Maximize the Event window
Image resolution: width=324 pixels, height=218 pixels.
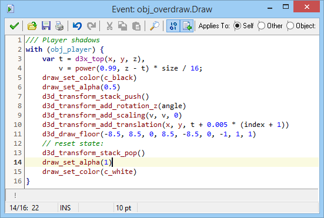(286, 7)
